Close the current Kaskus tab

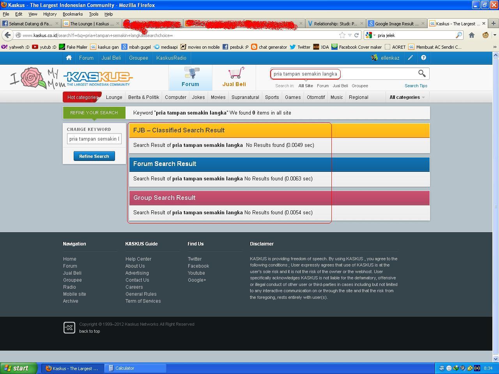point(484,23)
